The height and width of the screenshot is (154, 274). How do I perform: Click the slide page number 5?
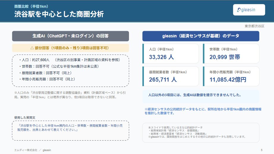point(262,150)
